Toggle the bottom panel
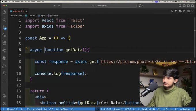Image resolution: width=196 pixels, height=111 pixels. click(x=189, y=5)
